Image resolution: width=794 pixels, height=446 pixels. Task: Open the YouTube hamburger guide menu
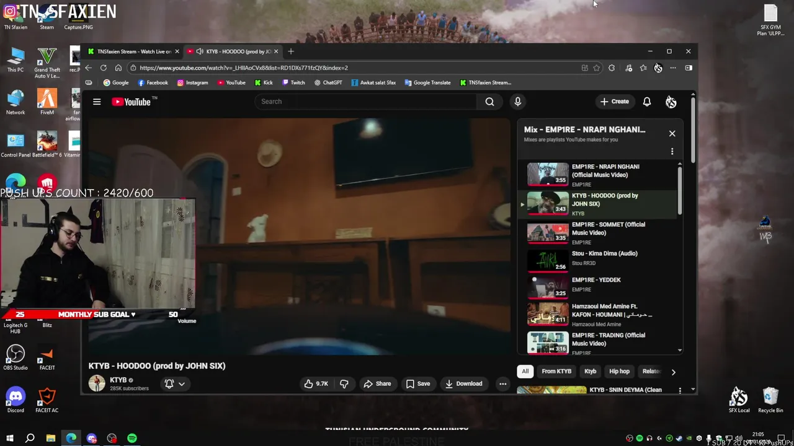click(x=97, y=102)
